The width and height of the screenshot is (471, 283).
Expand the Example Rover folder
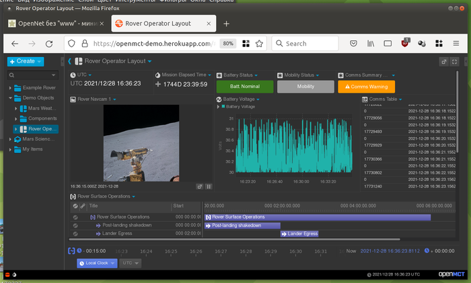pyautogui.click(x=11, y=88)
